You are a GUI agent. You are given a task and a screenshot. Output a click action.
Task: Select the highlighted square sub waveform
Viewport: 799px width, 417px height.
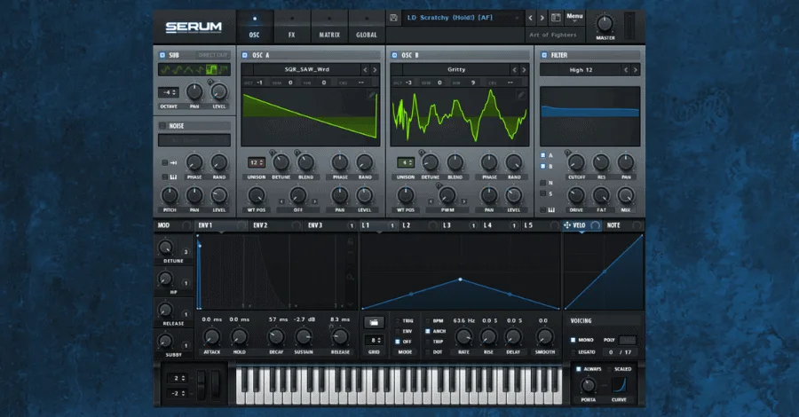(x=211, y=70)
